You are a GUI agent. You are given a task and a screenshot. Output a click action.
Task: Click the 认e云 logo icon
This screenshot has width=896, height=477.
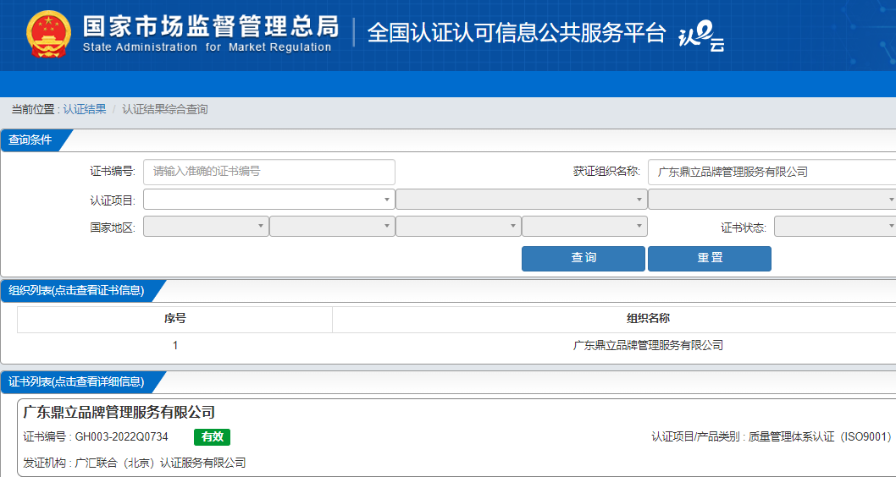click(x=701, y=36)
